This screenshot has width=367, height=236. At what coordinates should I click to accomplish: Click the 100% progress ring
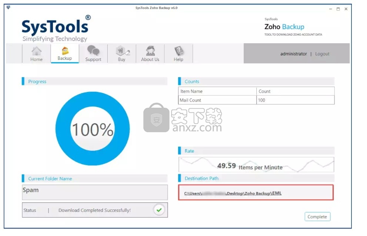coord(93,129)
